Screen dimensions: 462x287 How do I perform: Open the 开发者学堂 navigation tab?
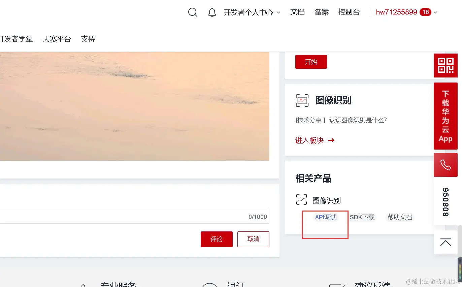pyautogui.click(x=16, y=39)
